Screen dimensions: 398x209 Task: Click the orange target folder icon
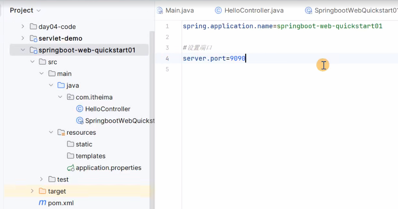pyautogui.click(x=43, y=191)
